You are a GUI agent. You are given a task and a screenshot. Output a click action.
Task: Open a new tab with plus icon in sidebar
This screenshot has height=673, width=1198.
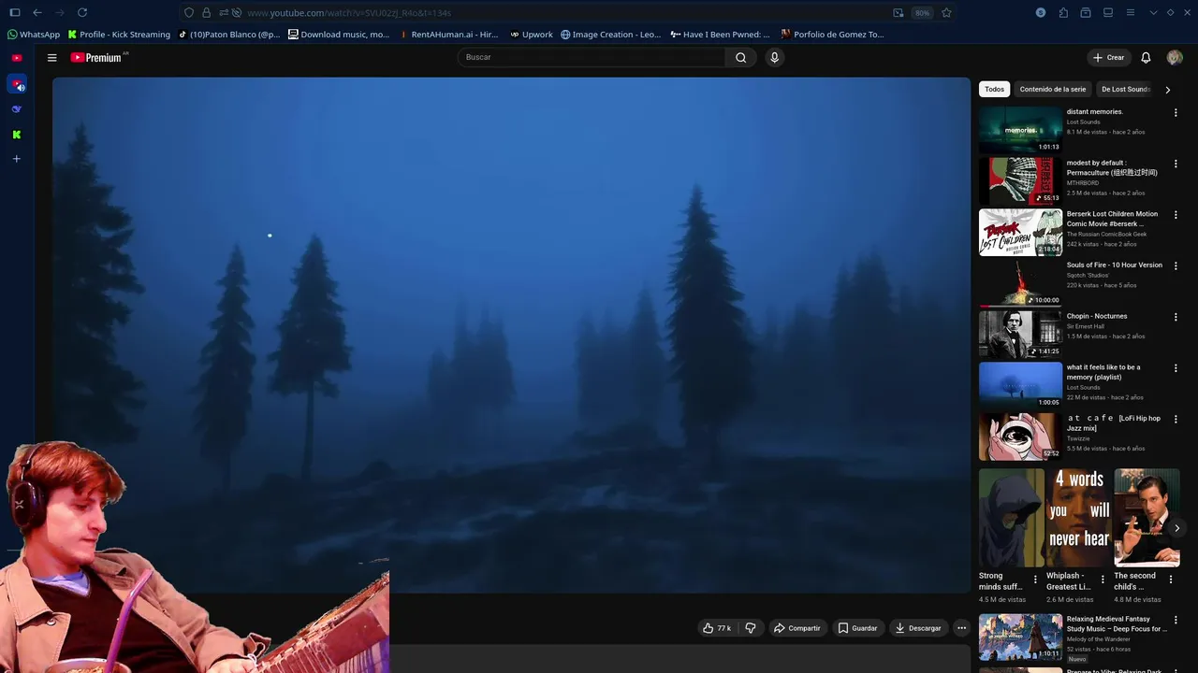click(17, 159)
